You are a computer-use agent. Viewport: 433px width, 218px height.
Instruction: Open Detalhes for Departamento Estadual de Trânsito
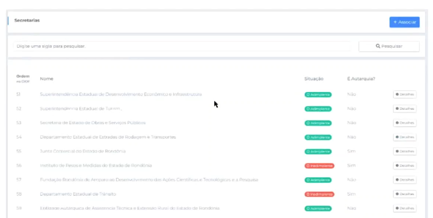tap(405, 194)
